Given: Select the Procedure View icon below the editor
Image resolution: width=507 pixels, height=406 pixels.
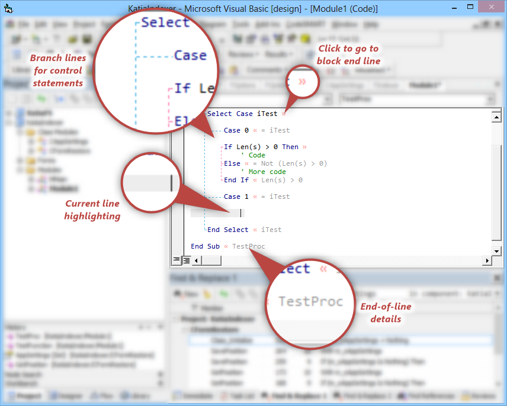Looking at the screenshot, I should click(x=176, y=260).
